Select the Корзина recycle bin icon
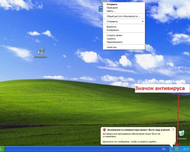190x152 pixels. point(182,135)
